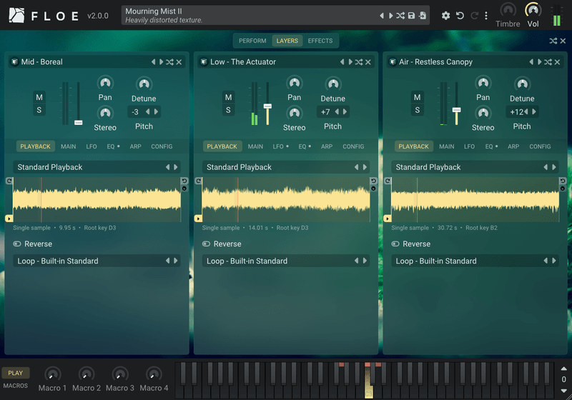The width and height of the screenshot is (572, 400).
Task: Increase the Air layer pitch value of +12
Action: [534, 112]
